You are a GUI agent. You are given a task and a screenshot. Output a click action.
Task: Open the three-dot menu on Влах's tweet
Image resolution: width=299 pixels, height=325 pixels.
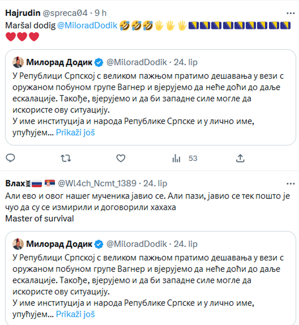[291, 183]
